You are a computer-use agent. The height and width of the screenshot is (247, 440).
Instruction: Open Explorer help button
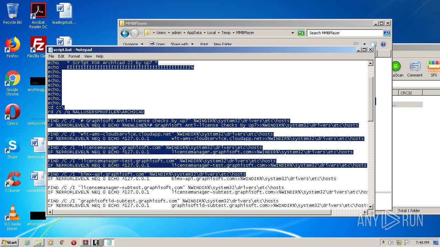click(x=383, y=44)
